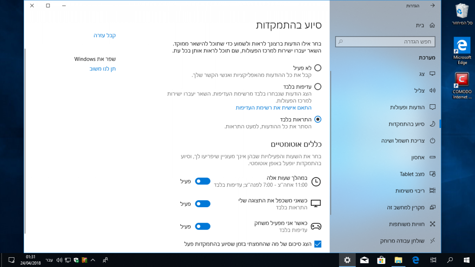The width and height of the screenshot is (475, 267).
Task: Open Shared experiences (חוויות משותפות) icon
Action: click(x=432, y=224)
